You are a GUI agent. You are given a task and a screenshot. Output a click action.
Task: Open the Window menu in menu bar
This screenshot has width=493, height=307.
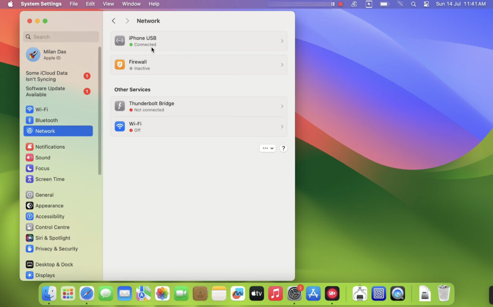click(131, 4)
